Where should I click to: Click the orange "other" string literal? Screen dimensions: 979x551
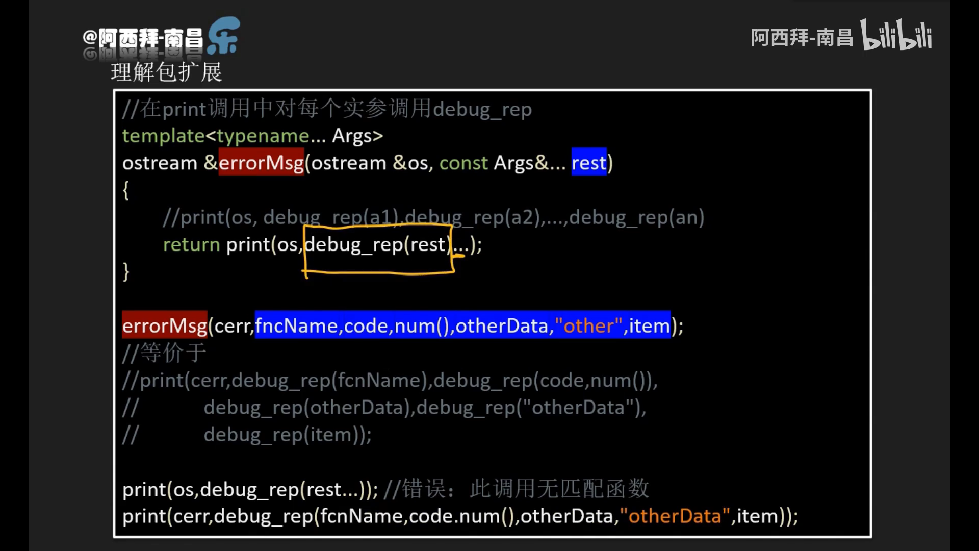point(588,325)
